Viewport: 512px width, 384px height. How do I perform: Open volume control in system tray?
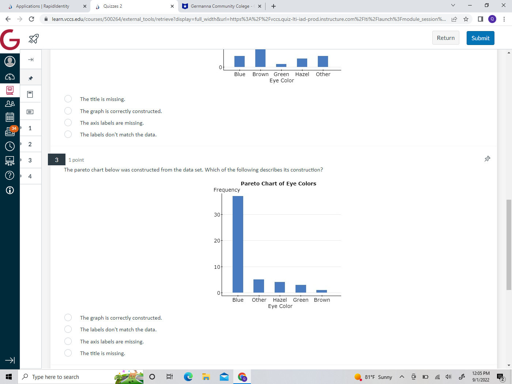coord(449,377)
